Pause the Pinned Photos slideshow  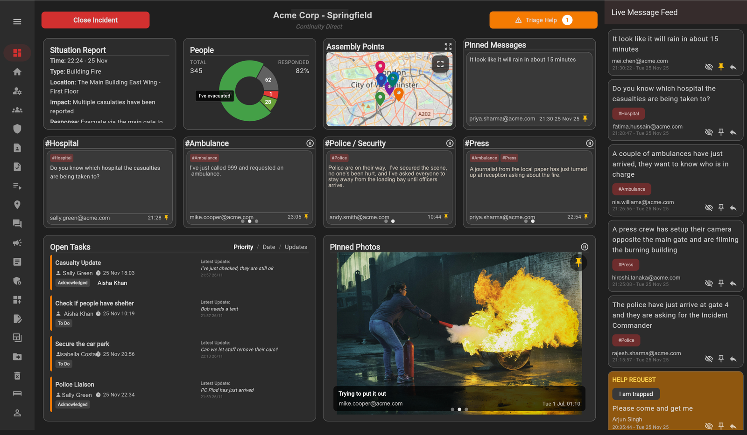(x=585, y=247)
